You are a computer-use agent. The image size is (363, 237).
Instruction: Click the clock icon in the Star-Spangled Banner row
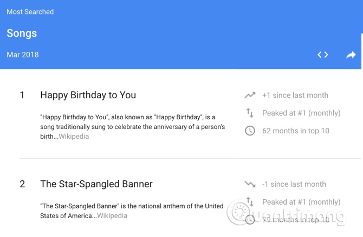(x=250, y=219)
